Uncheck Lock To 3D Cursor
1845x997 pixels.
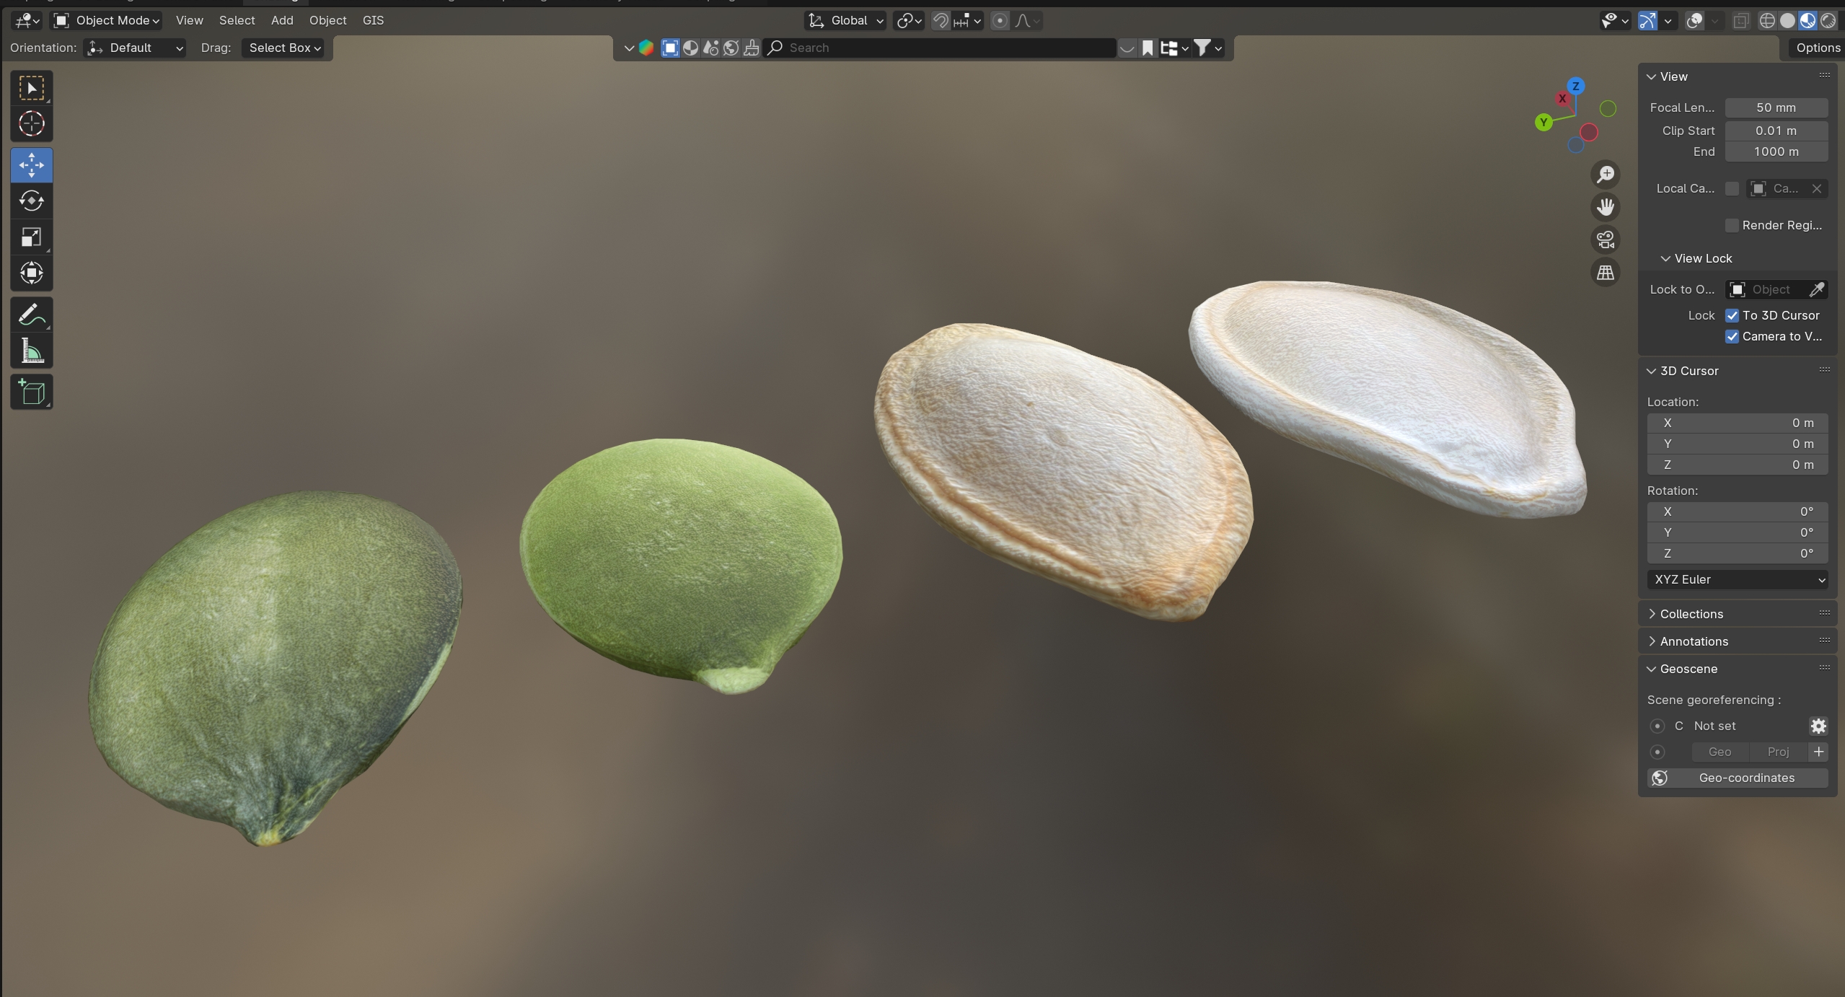pos(1732,315)
